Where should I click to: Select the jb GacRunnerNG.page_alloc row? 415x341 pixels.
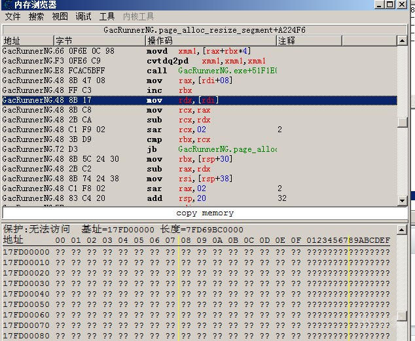click(x=200, y=149)
